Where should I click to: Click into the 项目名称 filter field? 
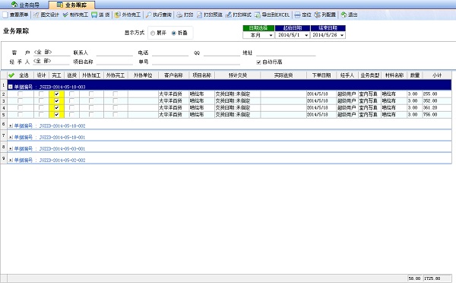tap(115, 62)
